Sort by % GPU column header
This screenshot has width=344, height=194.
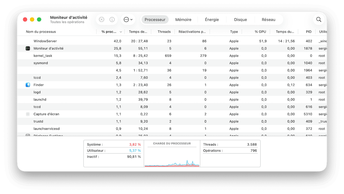click(260, 32)
